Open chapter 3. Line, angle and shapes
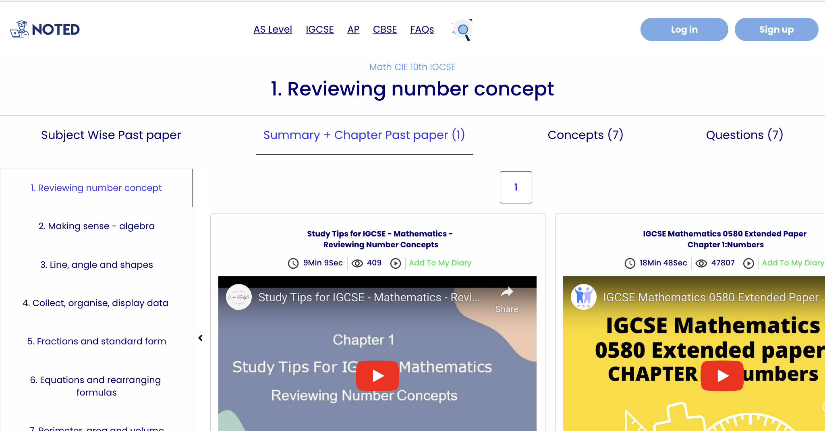The width and height of the screenshot is (825, 431). [x=96, y=265]
